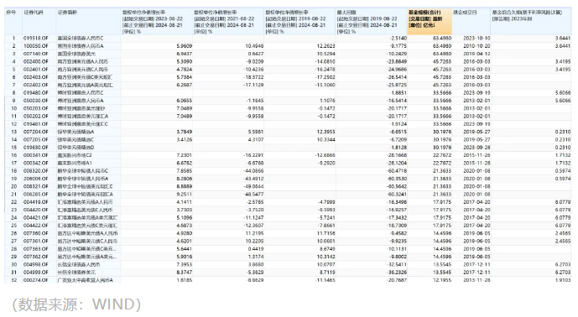Click the inception date 2010-10-20
Image resolution: width=578 pixels, height=317 pixels.
pos(476,46)
